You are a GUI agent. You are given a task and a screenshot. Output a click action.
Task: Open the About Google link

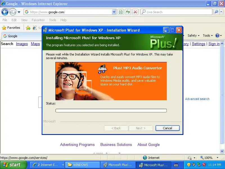(x=148, y=144)
